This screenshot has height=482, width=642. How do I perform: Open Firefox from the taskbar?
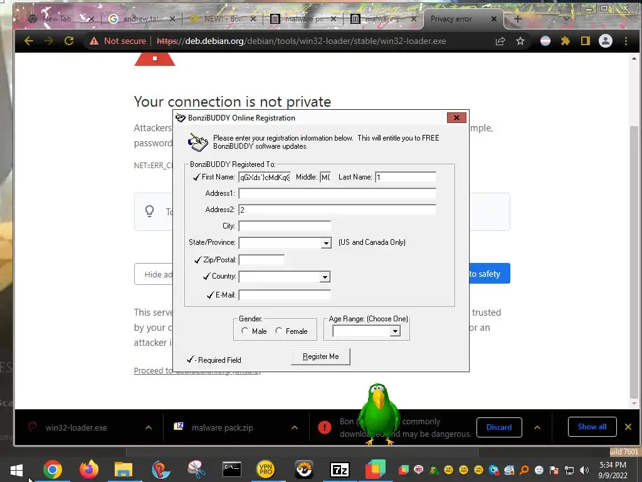(x=88, y=469)
